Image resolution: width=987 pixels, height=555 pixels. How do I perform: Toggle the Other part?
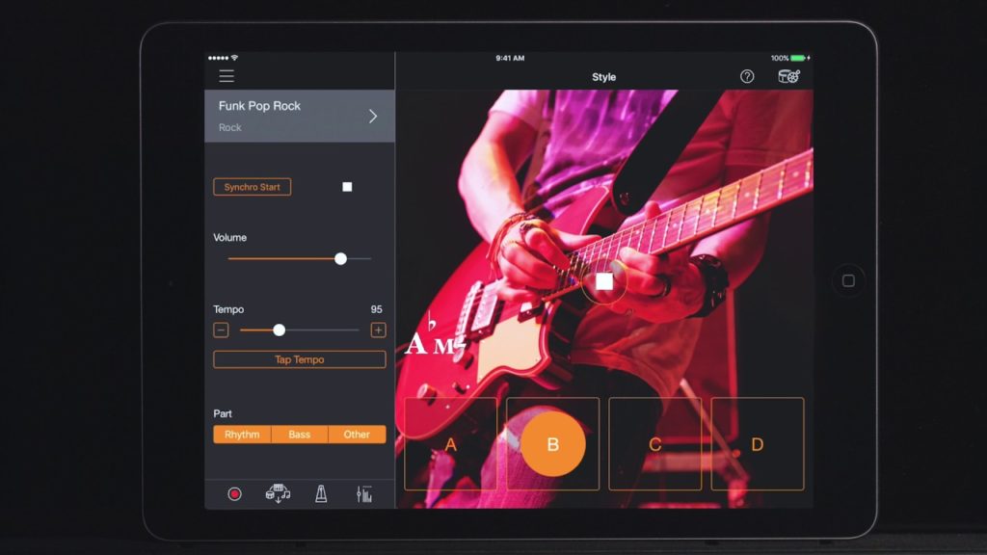(357, 435)
